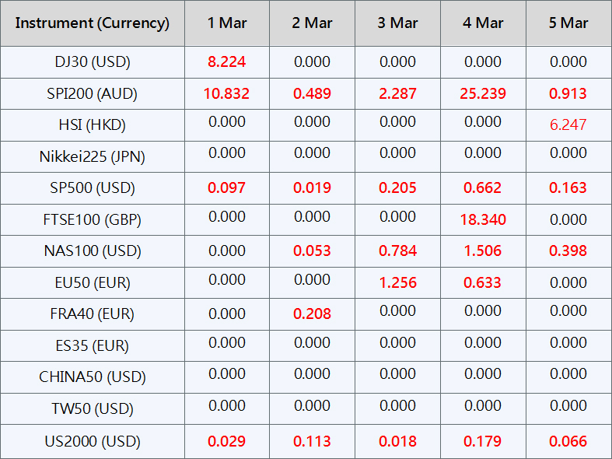The height and width of the screenshot is (459, 612).
Task: Click the CHINA50 (USD) row label
Action: 93,377
